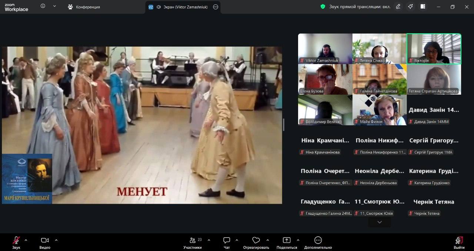The image size is (474, 251).
Task: Open the video options arrow beside Видео
Action: [56, 240]
